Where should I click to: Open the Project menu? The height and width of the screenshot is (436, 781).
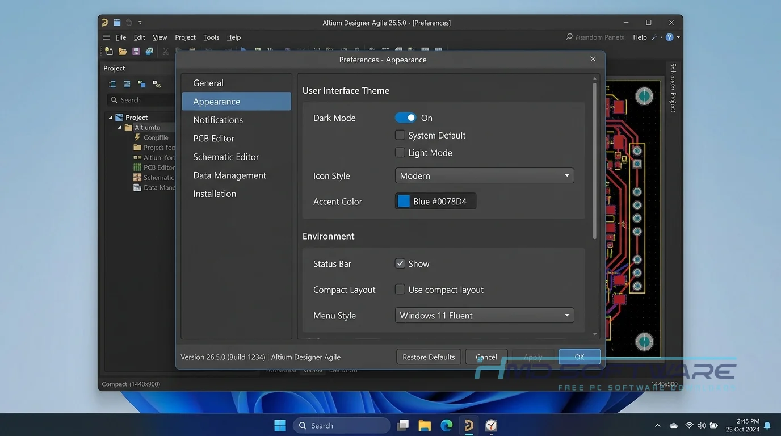[186, 37]
